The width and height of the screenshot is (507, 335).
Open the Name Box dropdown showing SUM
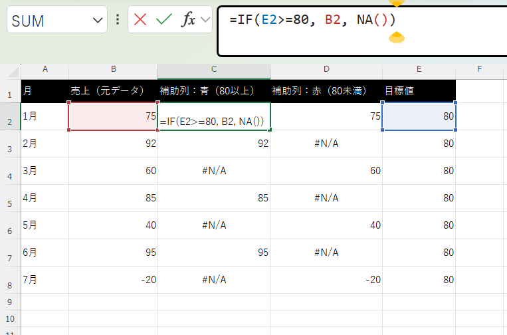tap(98, 21)
